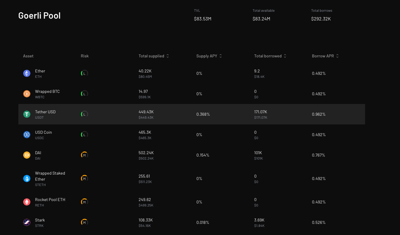
Task: Click the $599.1K Wrapped BTC supplied value
Action: click(x=145, y=97)
